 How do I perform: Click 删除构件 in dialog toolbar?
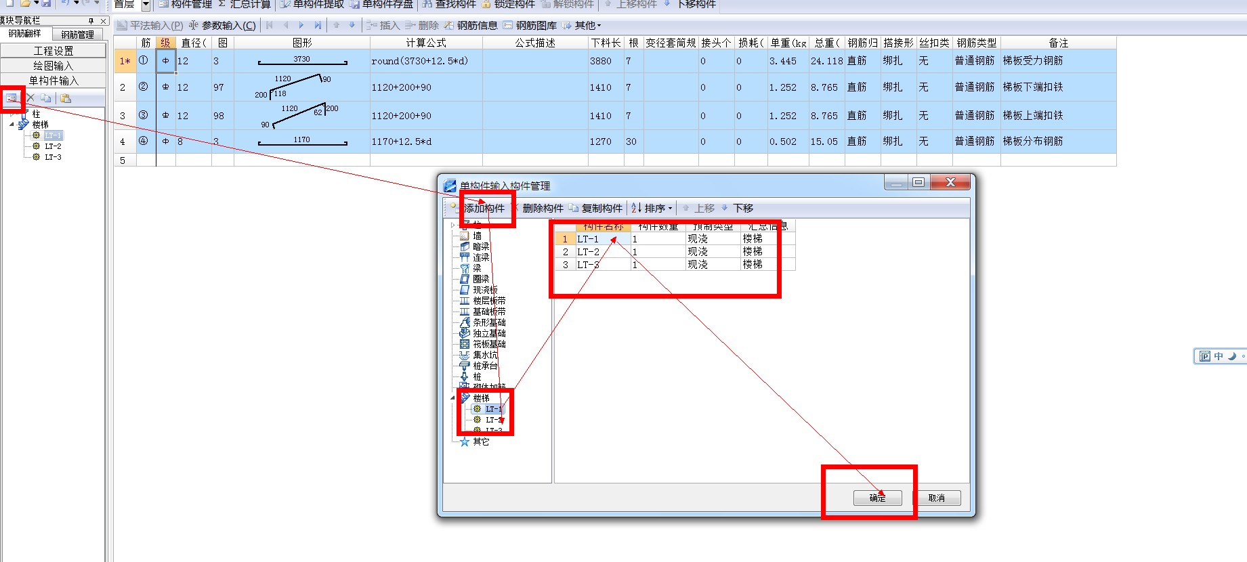click(x=537, y=208)
